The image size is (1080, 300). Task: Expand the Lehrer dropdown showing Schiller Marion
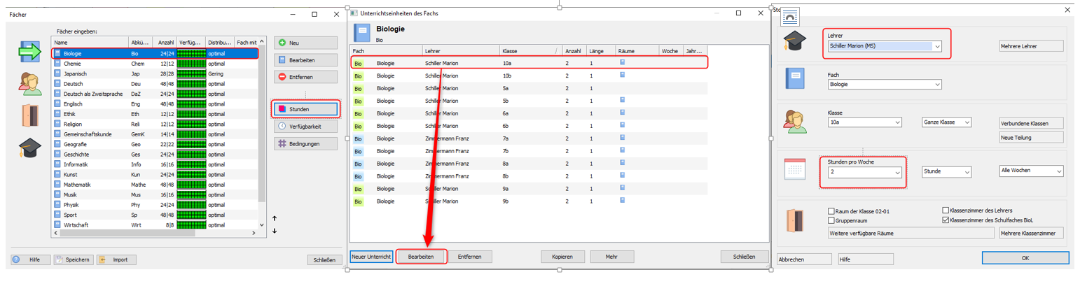pos(936,47)
